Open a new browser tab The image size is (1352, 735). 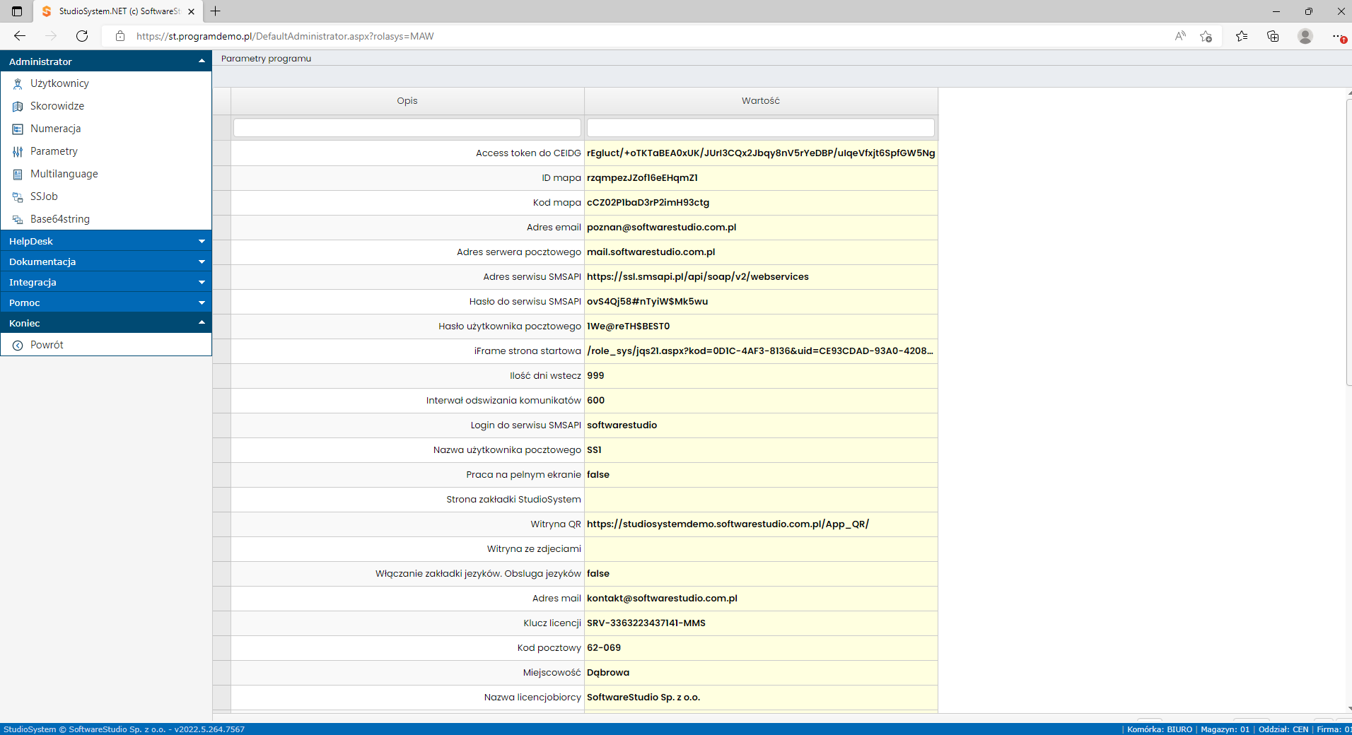point(216,11)
